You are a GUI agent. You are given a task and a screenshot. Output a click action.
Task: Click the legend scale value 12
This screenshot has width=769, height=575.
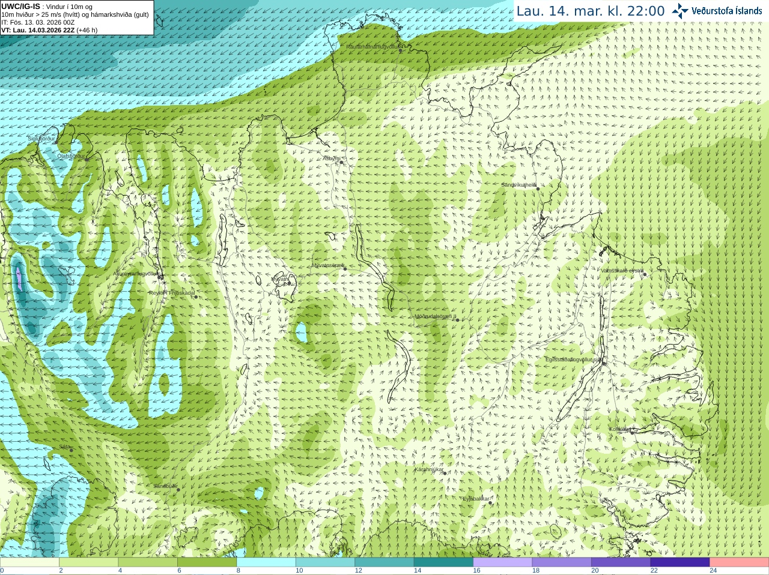pos(358,571)
